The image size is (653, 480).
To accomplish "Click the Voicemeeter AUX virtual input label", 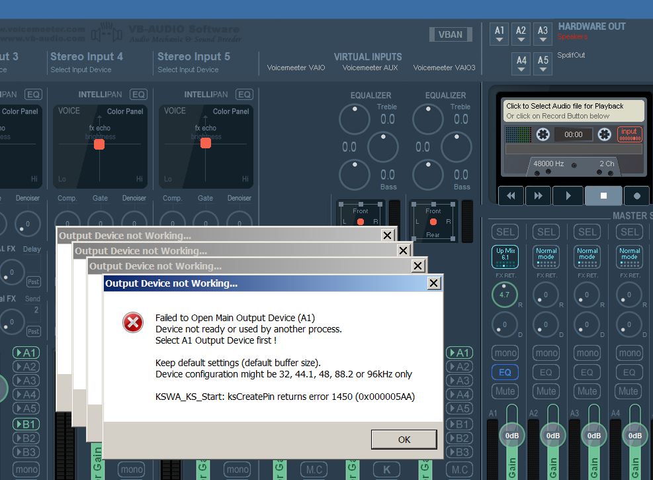I will pos(370,68).
